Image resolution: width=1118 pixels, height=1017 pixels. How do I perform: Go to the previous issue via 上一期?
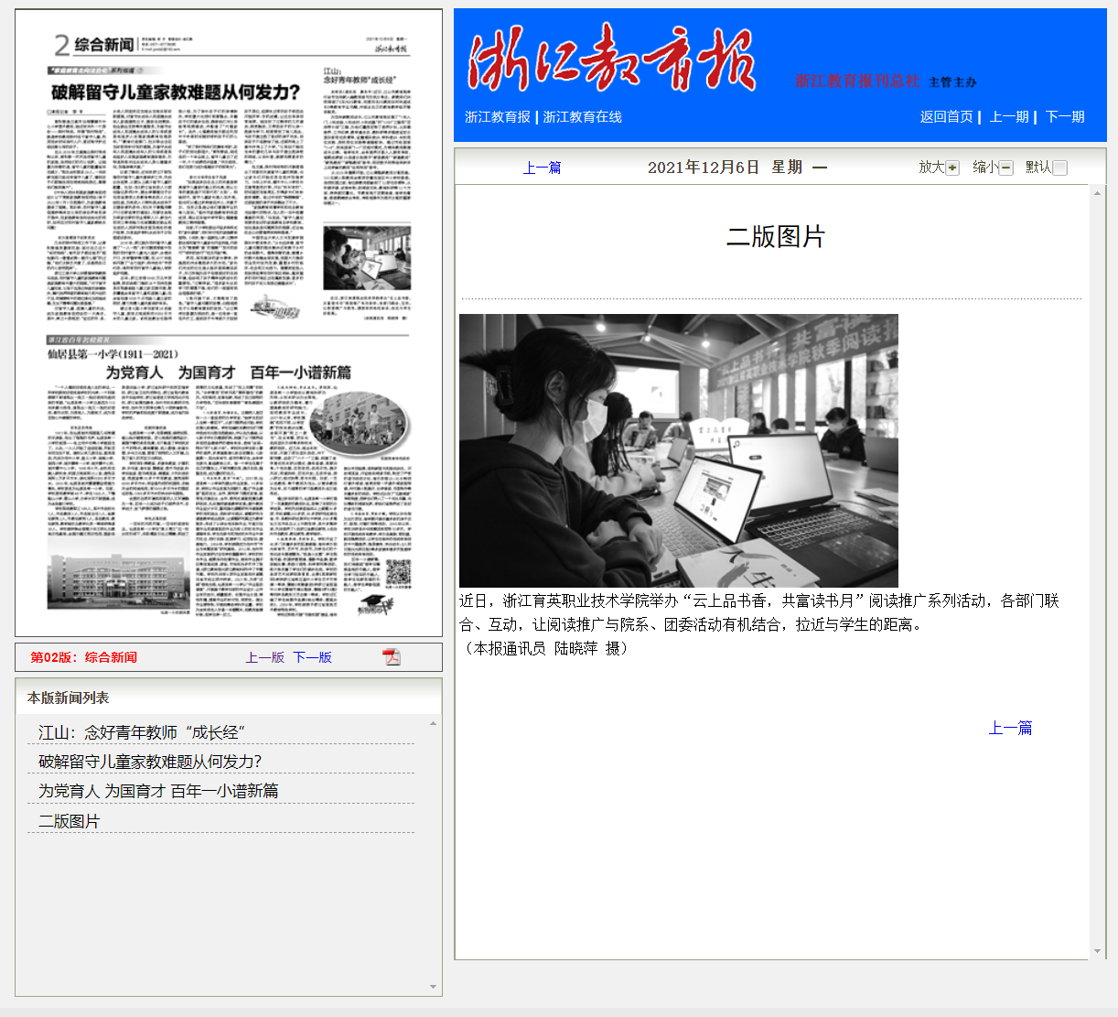coord(1009,117)
